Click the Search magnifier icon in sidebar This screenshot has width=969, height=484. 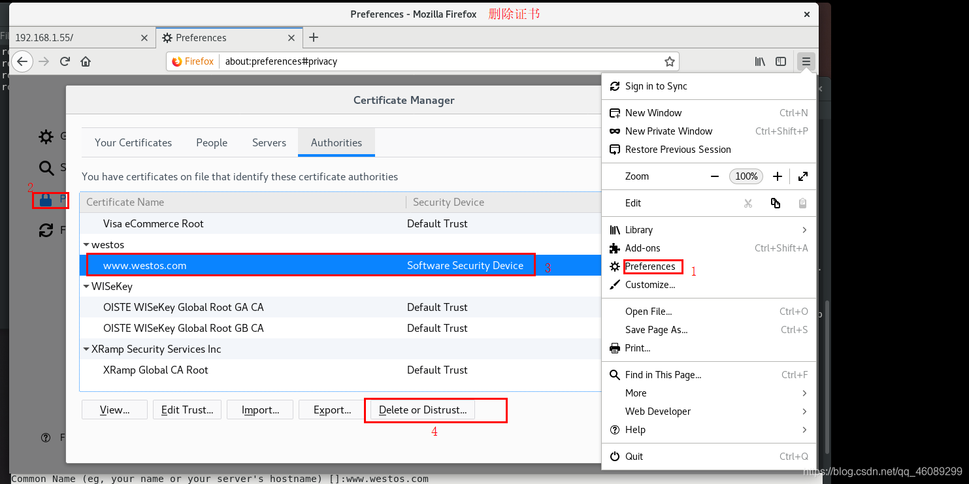point(46,168)
